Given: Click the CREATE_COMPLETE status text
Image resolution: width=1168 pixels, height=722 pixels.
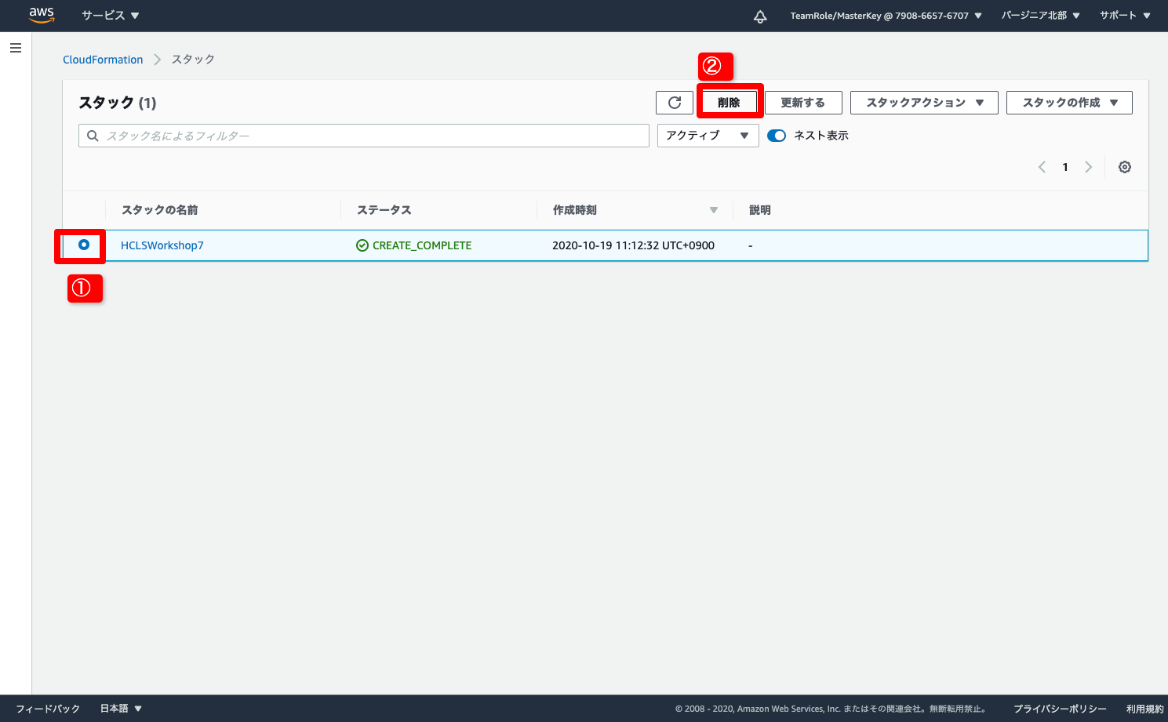Looking at the screenshot, I should click(422, 245).
